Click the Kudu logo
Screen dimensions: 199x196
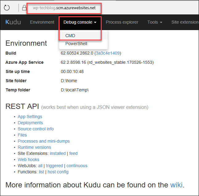[13, 22]
